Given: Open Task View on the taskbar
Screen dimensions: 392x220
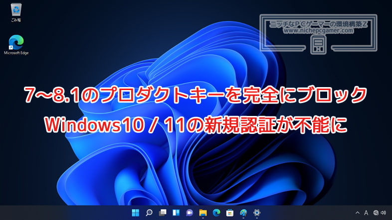Looking at the screenshot, I should click(x=163, y=213).
